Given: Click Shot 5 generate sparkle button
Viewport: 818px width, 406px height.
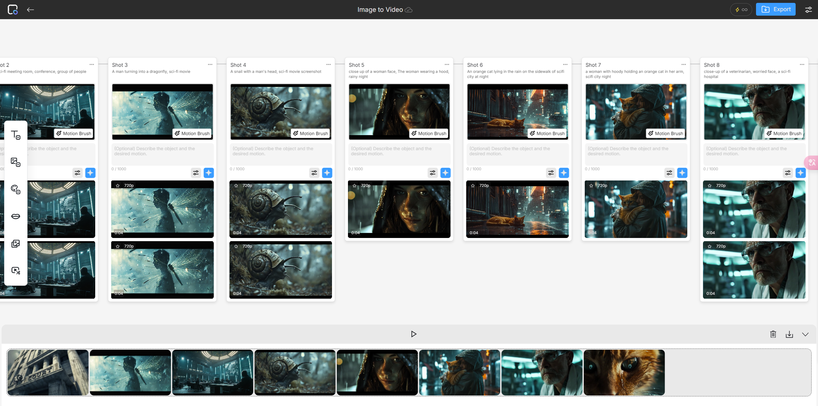Looking at the screenshot, I should [445, 173].
